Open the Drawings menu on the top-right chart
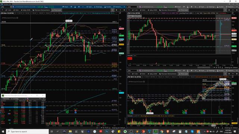Screen dimensions: 239x134 pos(211,7)
